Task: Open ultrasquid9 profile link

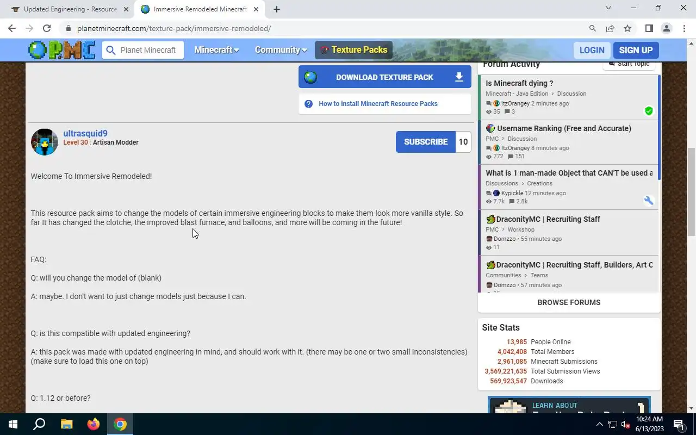Action: tap(85, 133)
